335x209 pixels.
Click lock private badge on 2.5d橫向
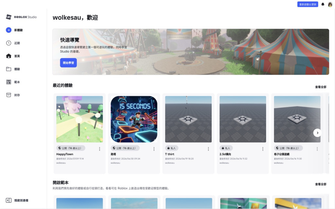pyautogui.click(x=226, y=148)
